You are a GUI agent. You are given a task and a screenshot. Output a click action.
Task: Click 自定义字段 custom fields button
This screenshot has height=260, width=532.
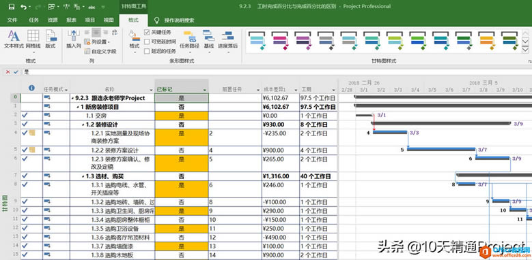pos(100,52)
